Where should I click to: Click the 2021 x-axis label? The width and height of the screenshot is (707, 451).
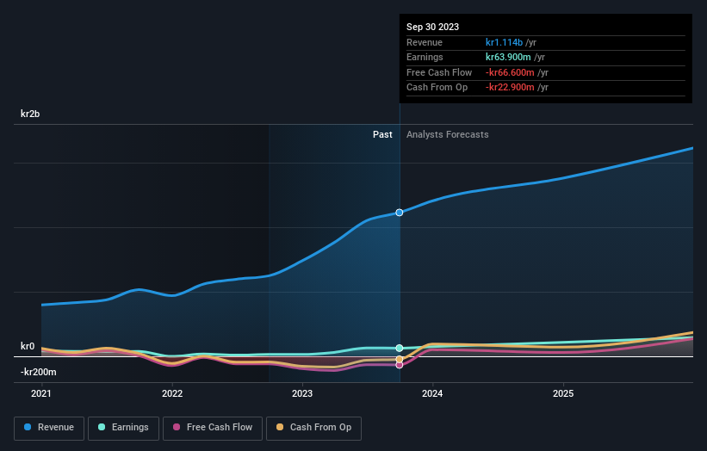coord(41,393)
